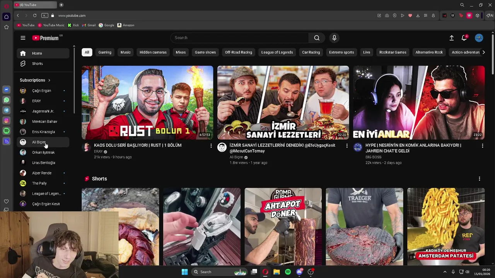This screenshot has width=495, height=278.
Task: Click the Windows taskbar search box
Action: (219, 272)
